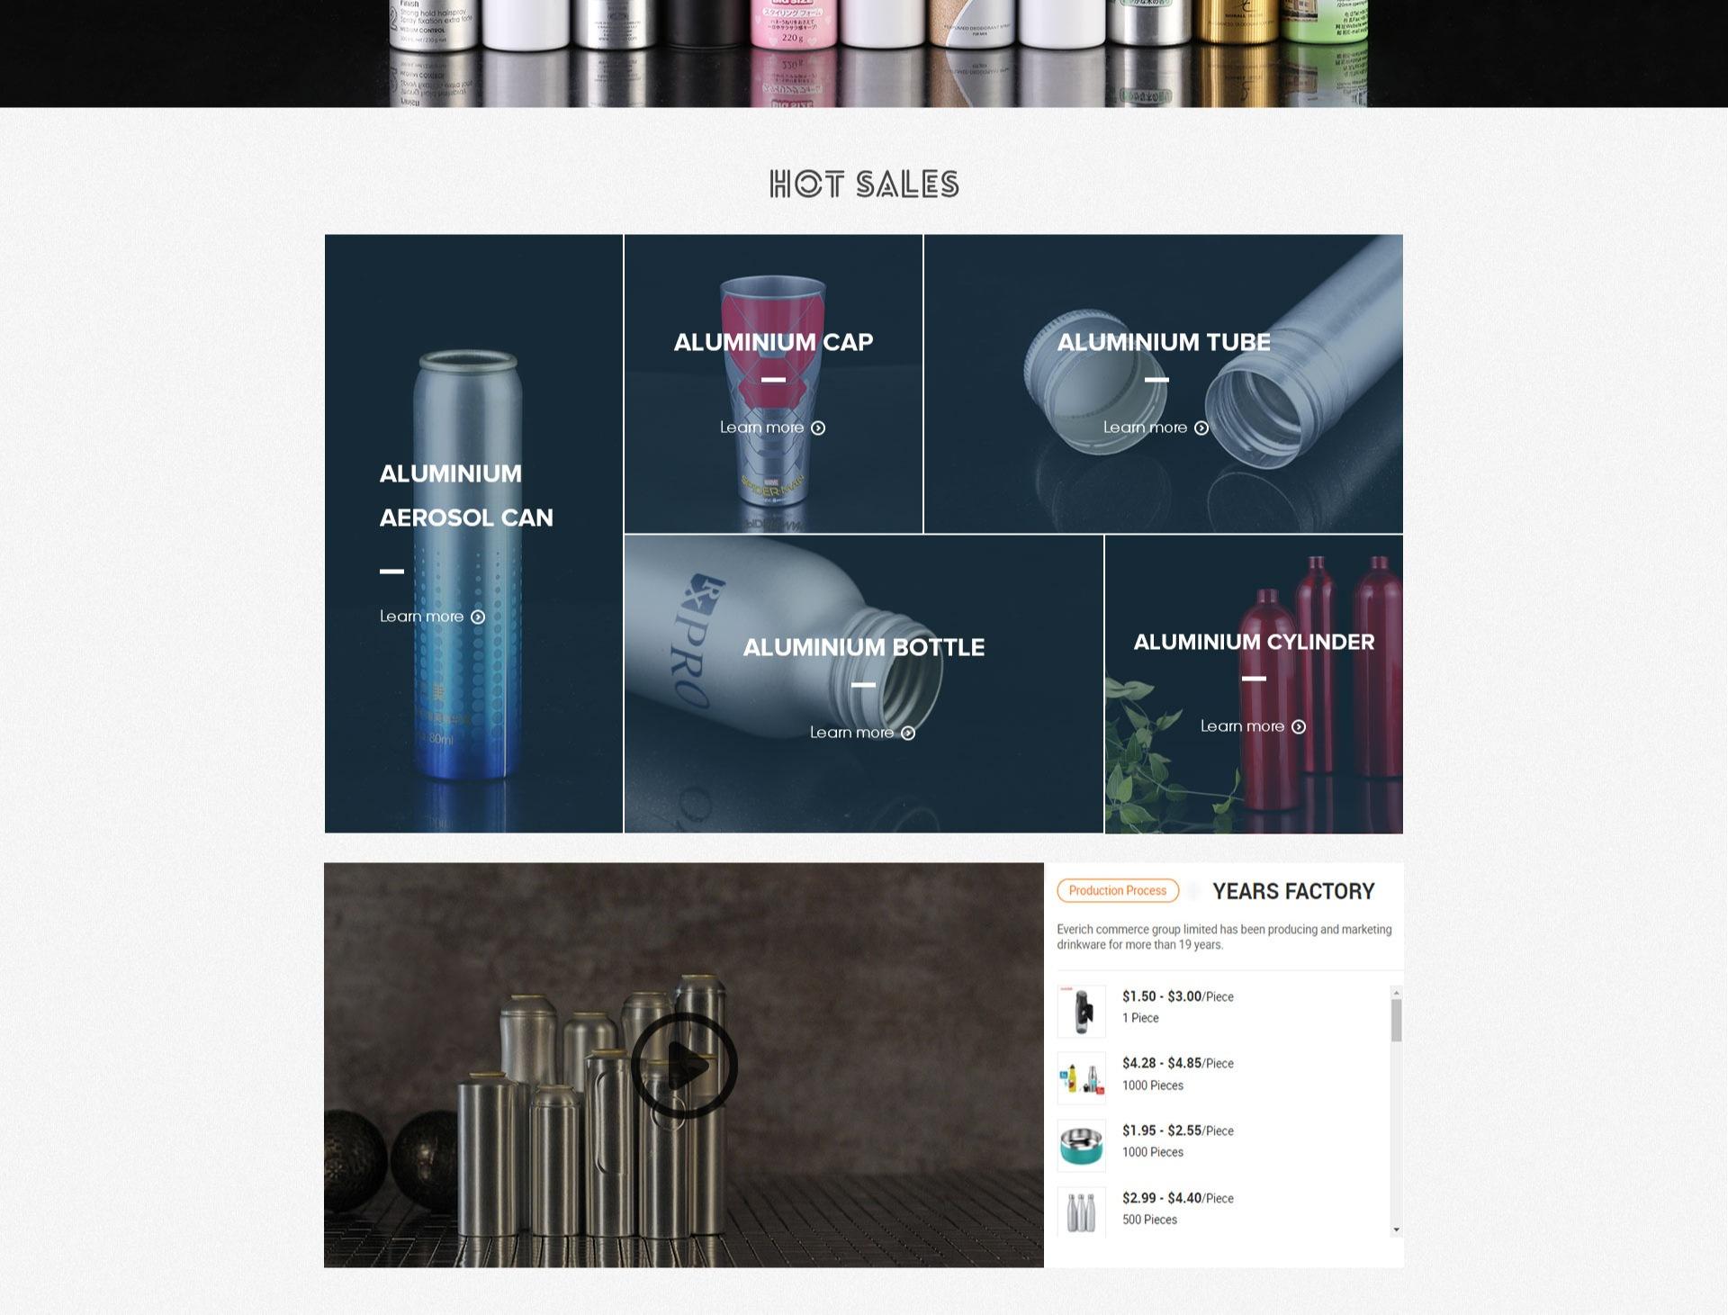Image resolution: width=1728 pixels, height=1315 pixels.
Task: Click the product list scroll up arrow
Action: click(1397, 993)
